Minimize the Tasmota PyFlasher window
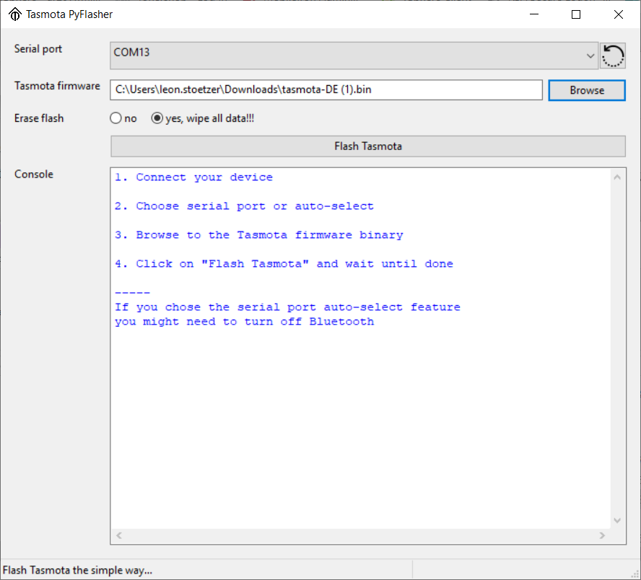This screenshot has width=641, height=580. pyautogui.click(x=534, y=14)
